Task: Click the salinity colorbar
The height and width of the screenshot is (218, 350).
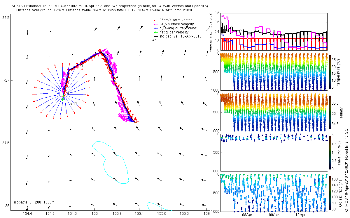Action: tap(330, 112)
